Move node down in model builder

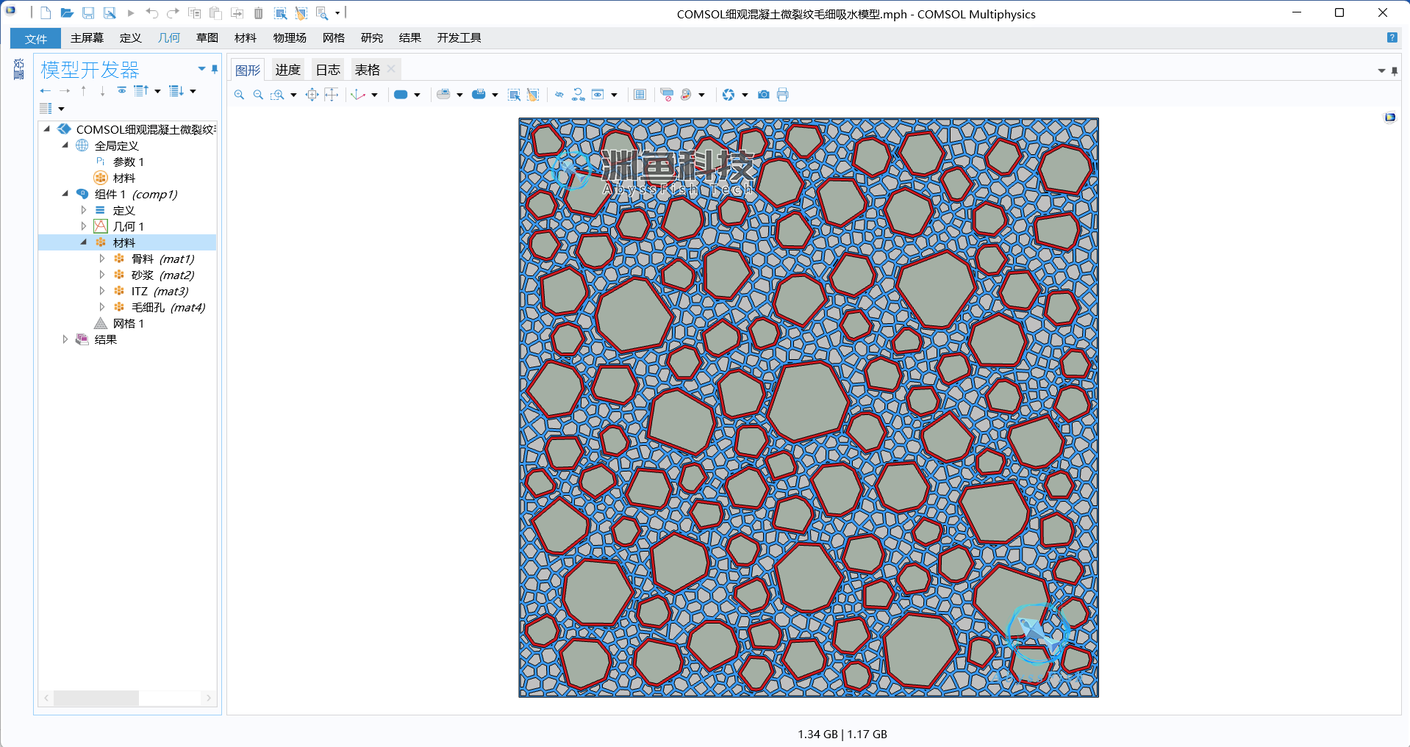click(x=102, y=91)
